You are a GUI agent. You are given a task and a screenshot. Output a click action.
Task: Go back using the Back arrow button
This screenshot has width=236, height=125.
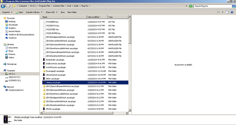3,6
